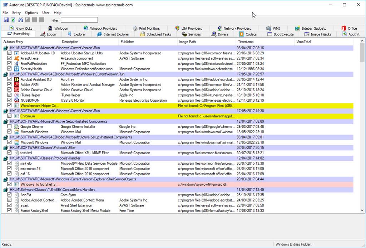The width and height of the screenshot is (366, 248).
Task: Click the AvastUI.exe orange icon
Action: (16, 58)
